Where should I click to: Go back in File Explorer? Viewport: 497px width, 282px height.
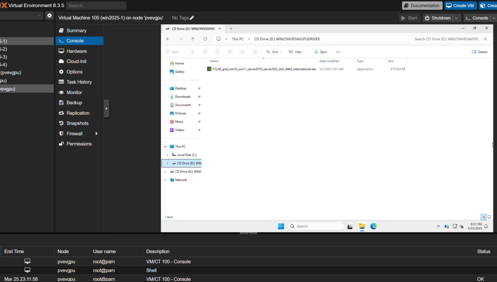point(168,39)
